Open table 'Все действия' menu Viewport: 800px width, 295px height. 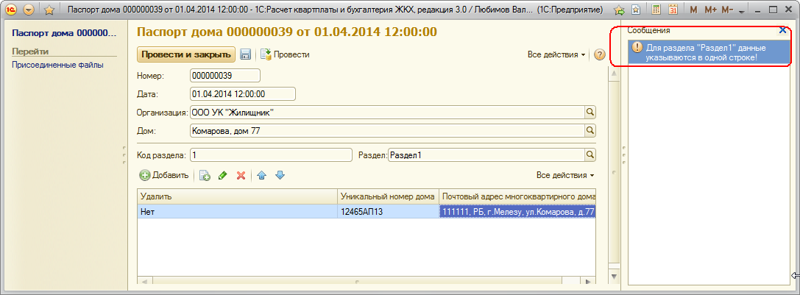(565, 175)
